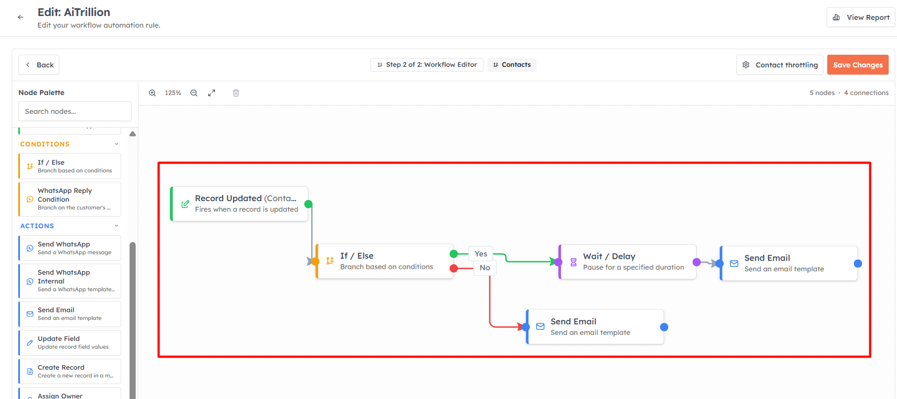The image size is (897, 399).
Task: Select Update Field palette node
Action: coord(70,343)
